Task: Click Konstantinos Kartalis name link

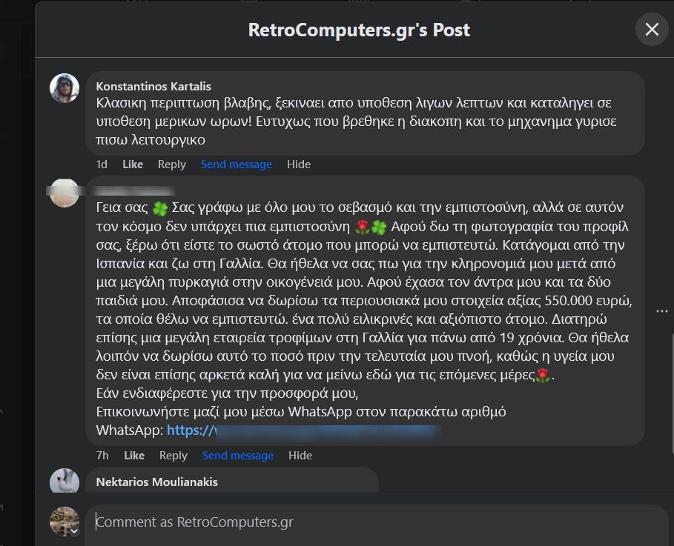Action: (x=153, y=86)
